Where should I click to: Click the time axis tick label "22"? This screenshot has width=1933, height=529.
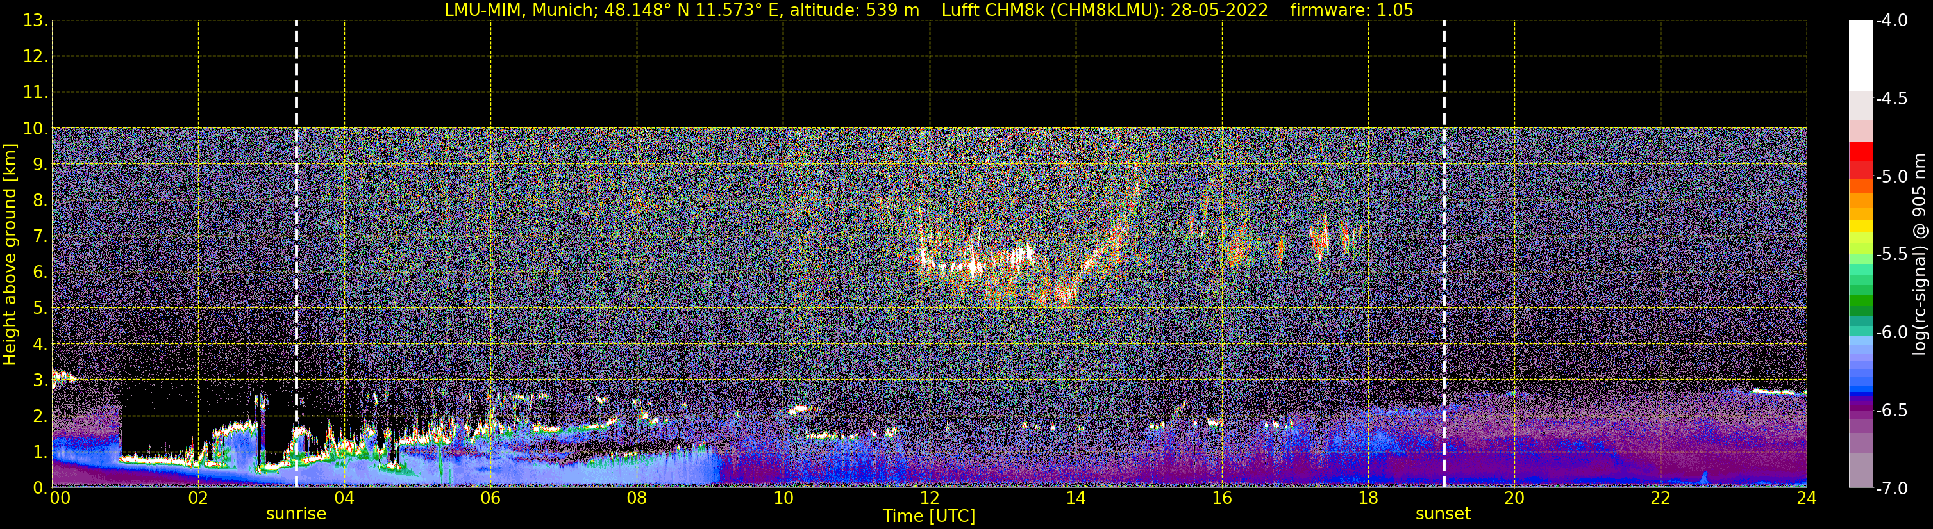1661,498
